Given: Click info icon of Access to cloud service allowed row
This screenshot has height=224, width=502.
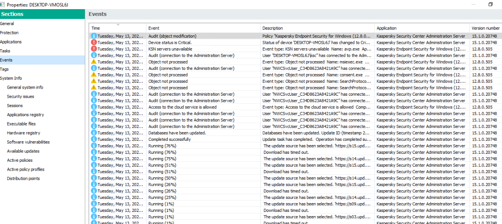Looking at the screenshot, I should 94,107.
